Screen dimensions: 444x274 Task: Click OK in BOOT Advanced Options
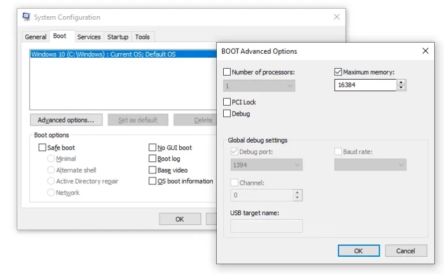(358, 251)
